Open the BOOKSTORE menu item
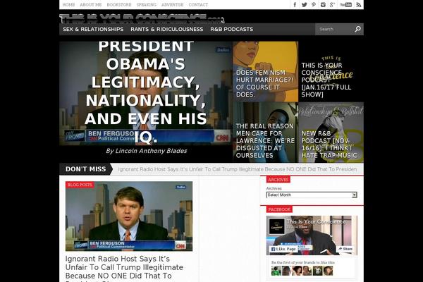Screen dimensions: 423x282 click(119, 5)
